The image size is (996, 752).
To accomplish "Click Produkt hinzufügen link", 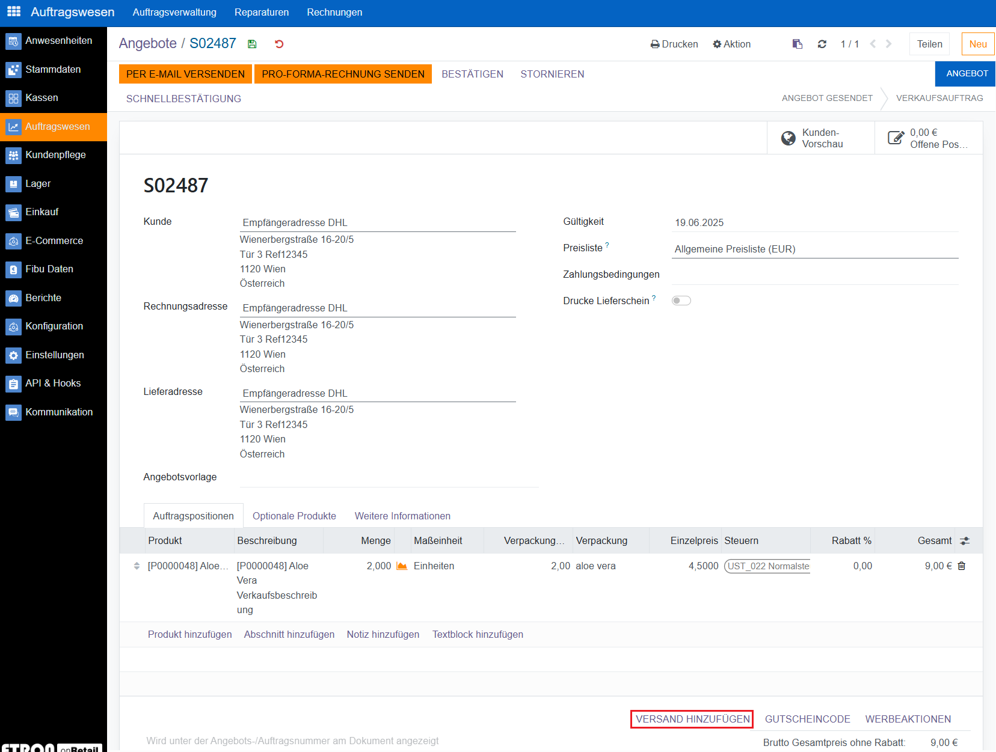I will click(x=189, y=634).
